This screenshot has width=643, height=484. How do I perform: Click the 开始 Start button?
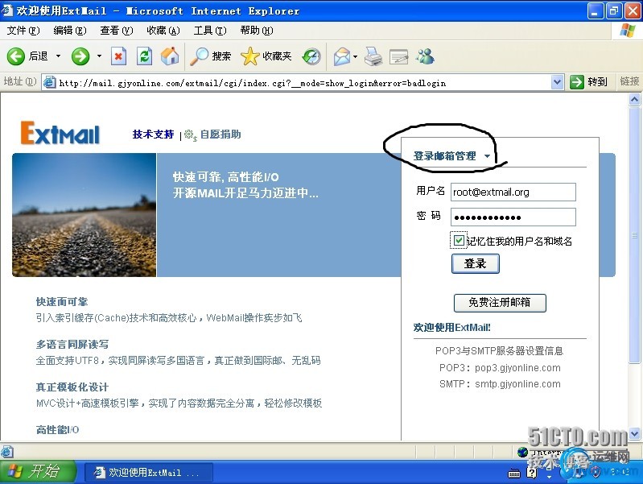[38, 471]
